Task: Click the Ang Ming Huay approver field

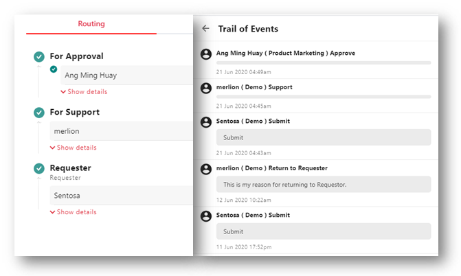Action: point(126,76)
